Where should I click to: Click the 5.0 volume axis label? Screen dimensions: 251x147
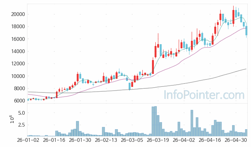22,113
